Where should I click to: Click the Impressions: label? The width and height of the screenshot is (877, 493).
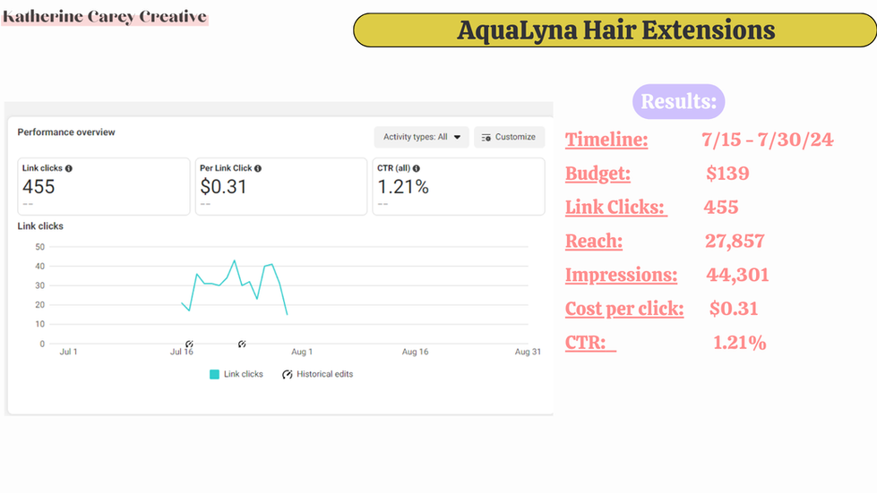621,275
